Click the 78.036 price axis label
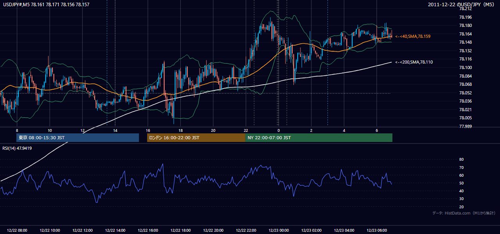 click(466, 101)
